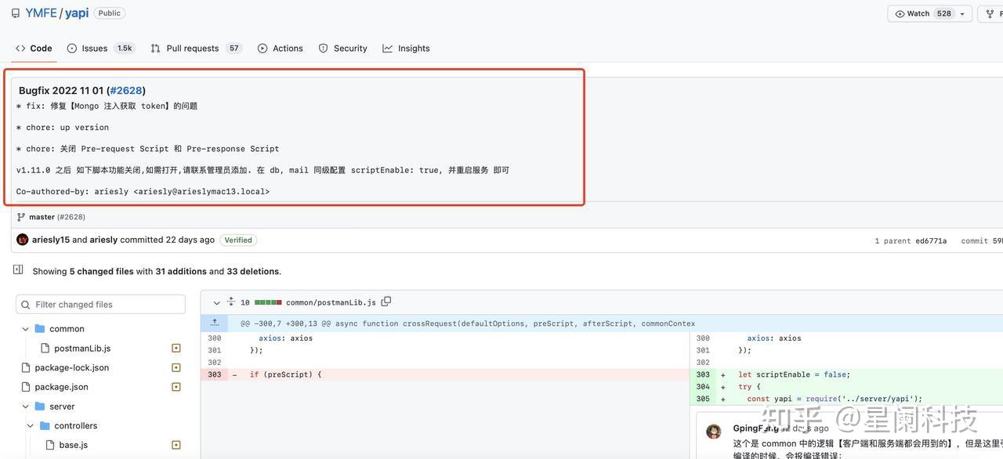Open the (#2628) link beside master

[x=71, y=217]
